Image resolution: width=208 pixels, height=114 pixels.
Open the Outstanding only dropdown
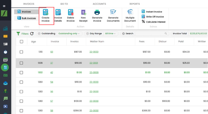[69, 33]
